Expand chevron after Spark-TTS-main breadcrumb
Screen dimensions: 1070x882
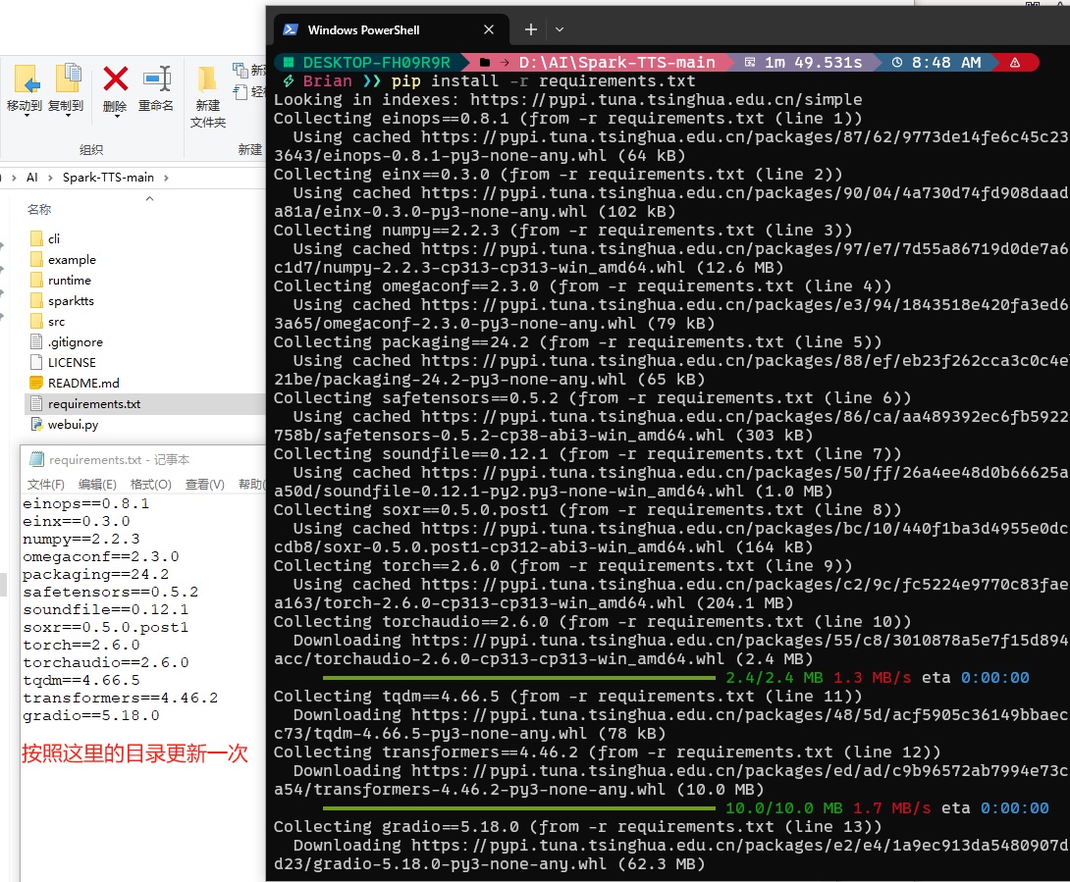[166, 178]
